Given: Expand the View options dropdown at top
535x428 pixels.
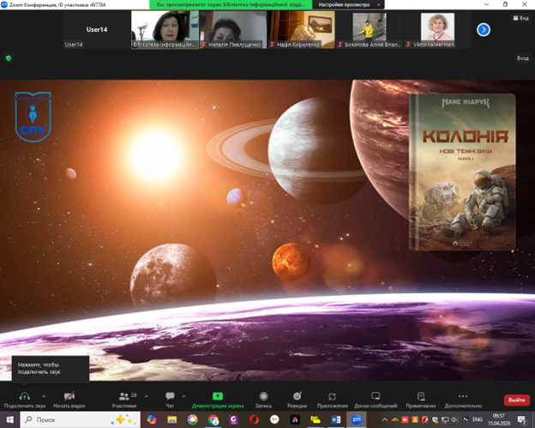Looking at the screenshot, I should [347, 4].
